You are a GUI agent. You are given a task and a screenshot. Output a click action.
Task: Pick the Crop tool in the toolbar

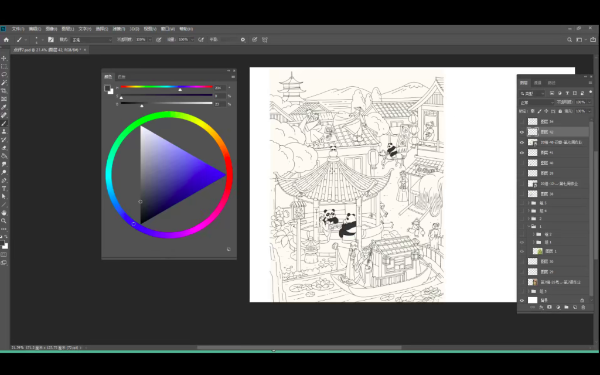click(x=4, y=91)
